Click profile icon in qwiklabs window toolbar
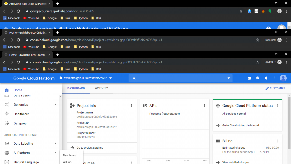The image size is (291, 164). (x=279, y=11)
